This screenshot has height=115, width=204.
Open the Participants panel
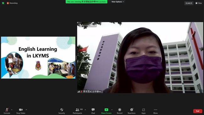(78, 111)
